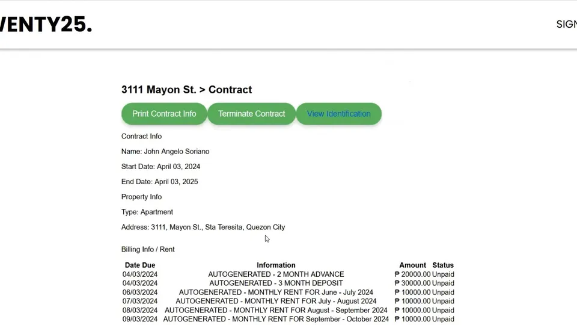577x325 pixels.
Task: Click the Print Contract Info button
Action: coord(164,114)
